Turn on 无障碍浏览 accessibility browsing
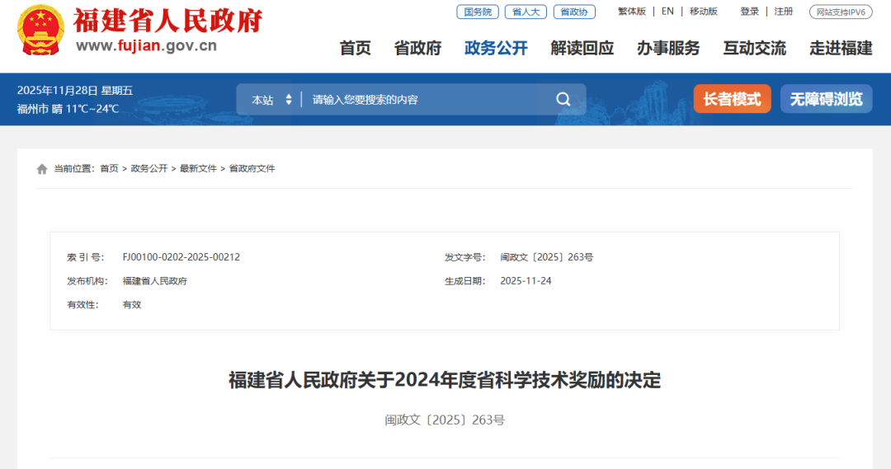This screenshot has height=469, width=891. coord(826,99)
